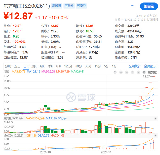160x155 pixels.
Task: Move chart left with previous arrow
Action: 132,72
